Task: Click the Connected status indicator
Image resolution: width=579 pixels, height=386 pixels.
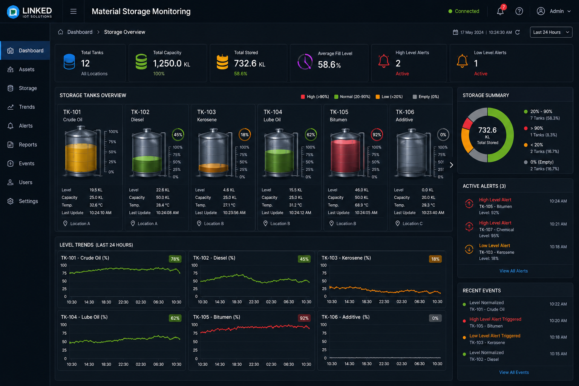Action: [464, 11]
